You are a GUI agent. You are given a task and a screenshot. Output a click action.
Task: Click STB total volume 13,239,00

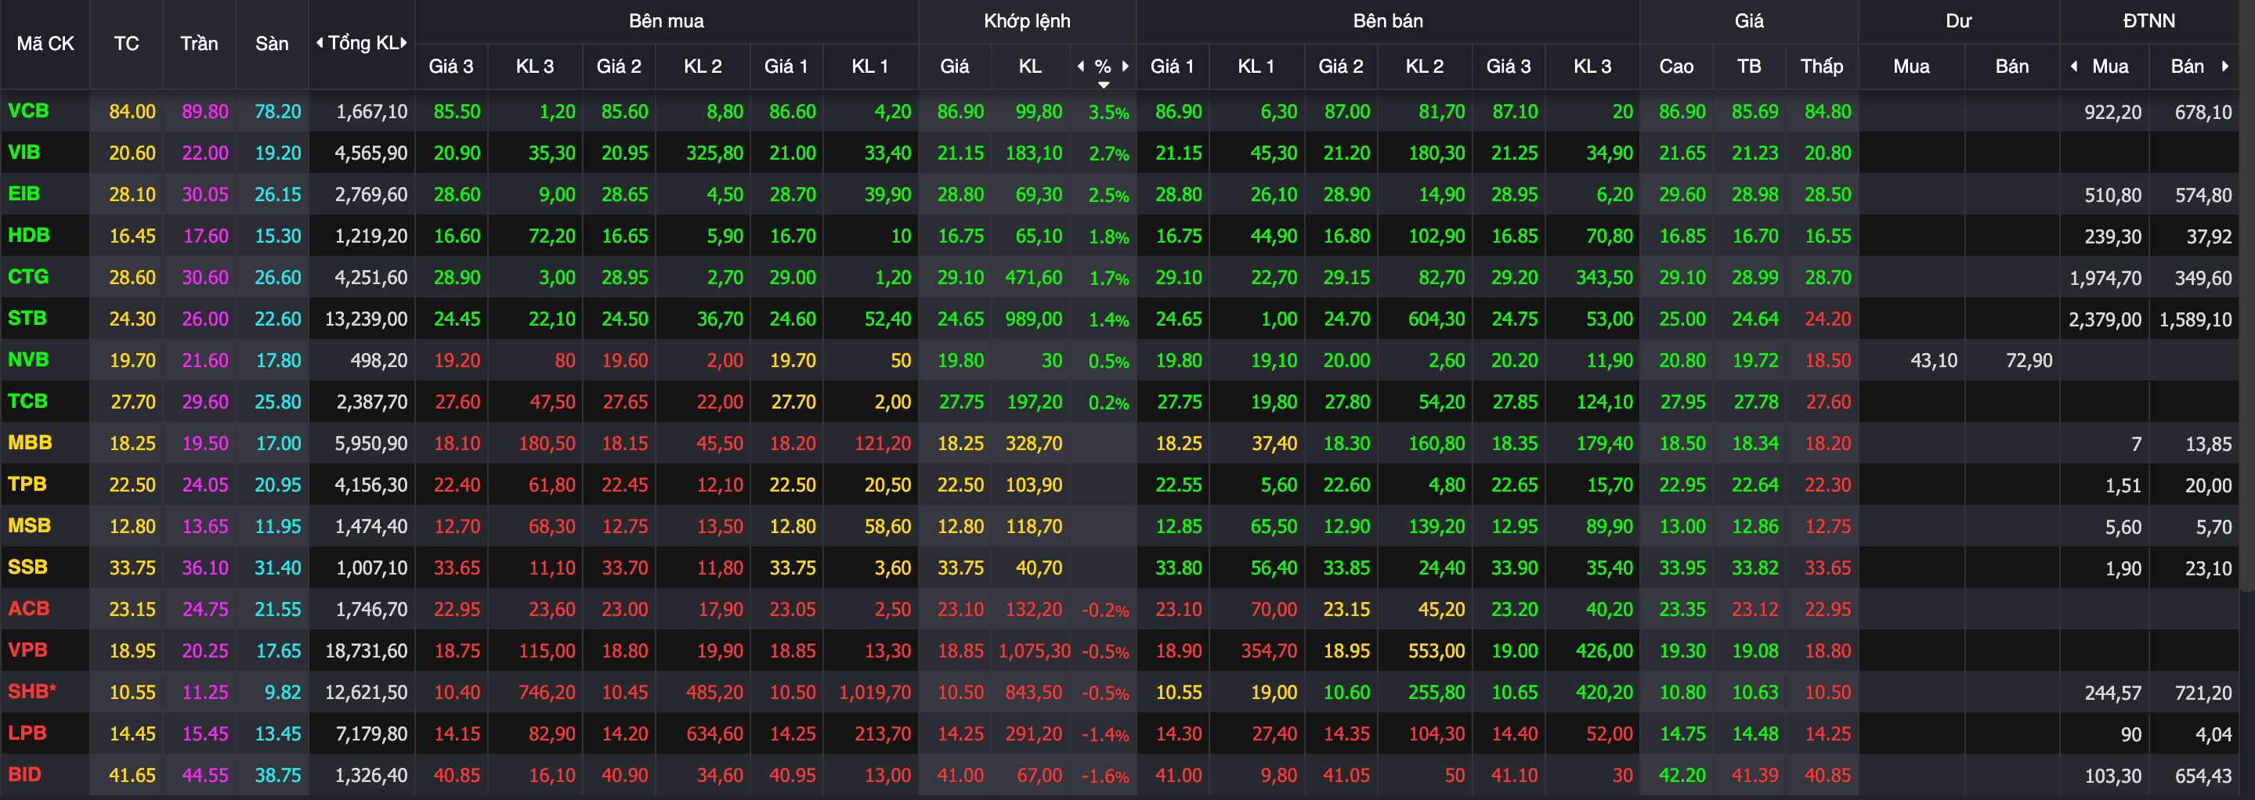click(x=366, y=319)
